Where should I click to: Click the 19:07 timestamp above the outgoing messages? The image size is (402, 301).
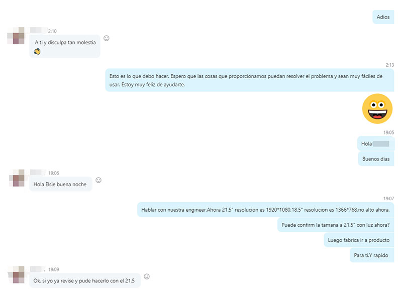point(388,199)
